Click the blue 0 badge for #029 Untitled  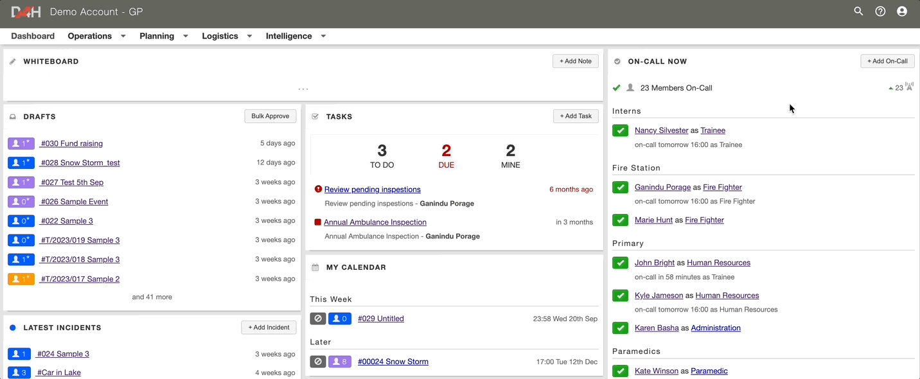pos(341,319)
